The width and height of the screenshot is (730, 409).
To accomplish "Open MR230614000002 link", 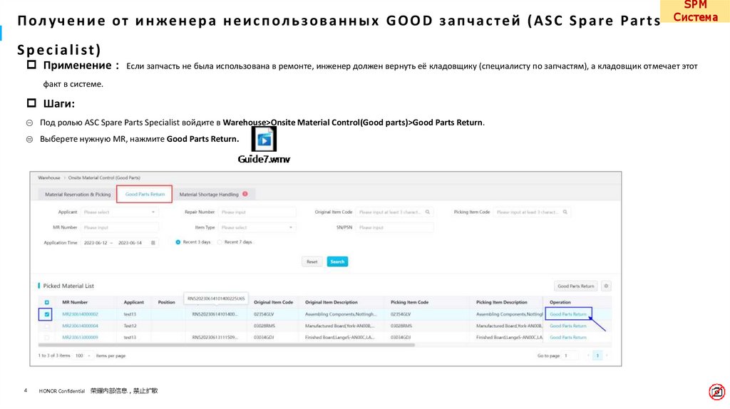I will click(80, 314).
